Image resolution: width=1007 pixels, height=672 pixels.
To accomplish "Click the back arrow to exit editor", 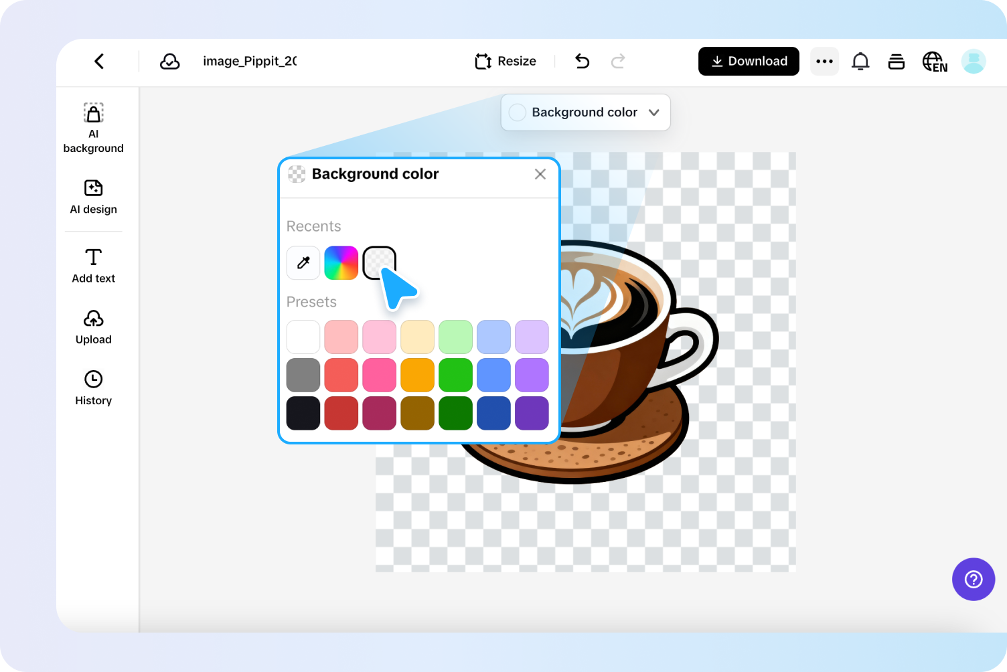I will tap(99, 61).
